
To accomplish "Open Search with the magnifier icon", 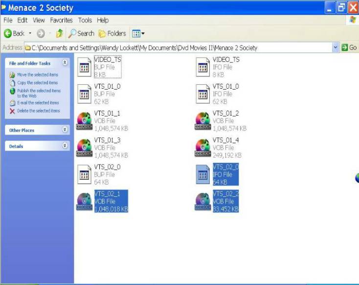I will (81, 33).
